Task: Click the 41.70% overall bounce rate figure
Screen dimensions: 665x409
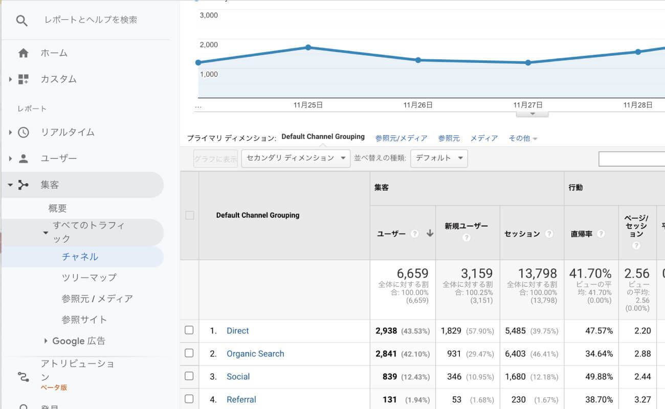Action: coord(590,274)
